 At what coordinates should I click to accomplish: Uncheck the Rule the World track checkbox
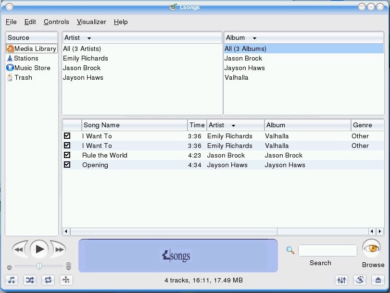click(x=67, y=155)
